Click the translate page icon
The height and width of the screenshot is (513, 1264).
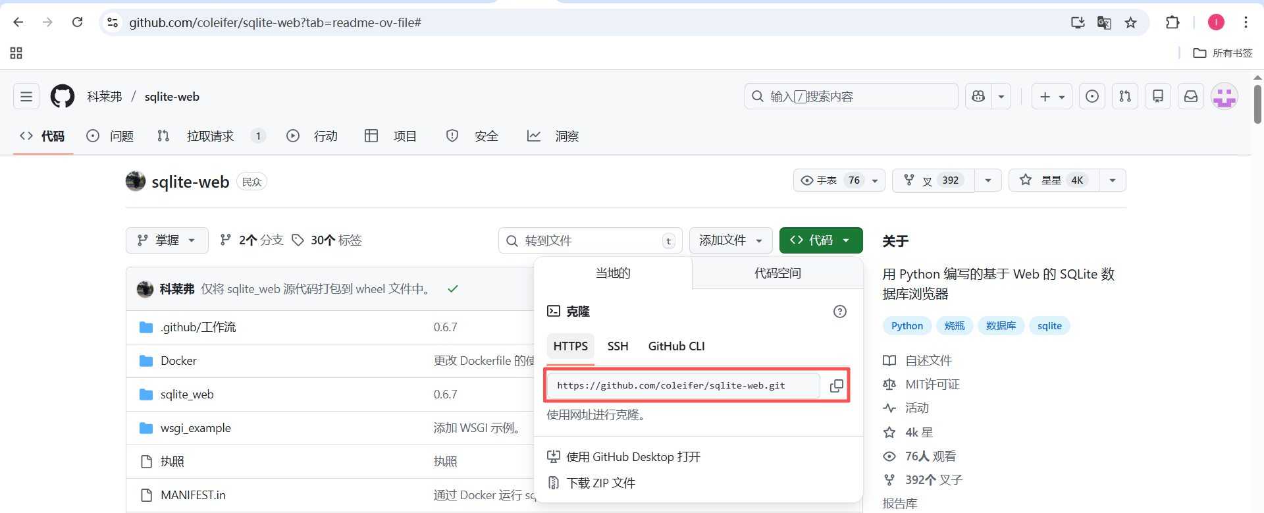[x=1104, y=22]
